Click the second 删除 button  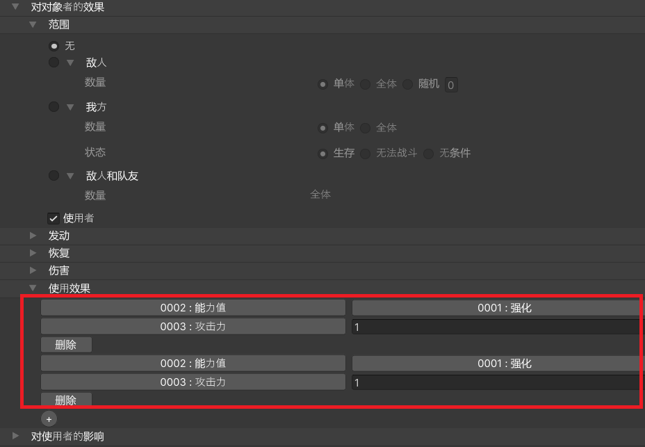[x=66, y=400]
